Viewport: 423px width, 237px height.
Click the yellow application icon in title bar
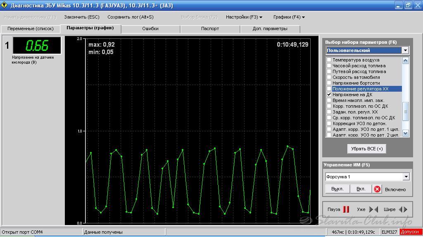tap(4, 5)
